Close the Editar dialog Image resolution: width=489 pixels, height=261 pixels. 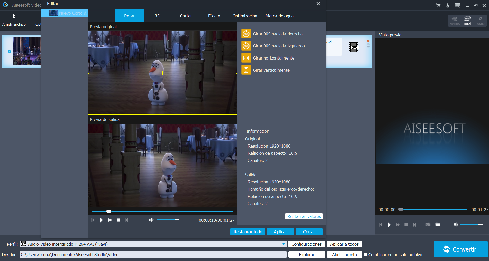tap(318, 4)
